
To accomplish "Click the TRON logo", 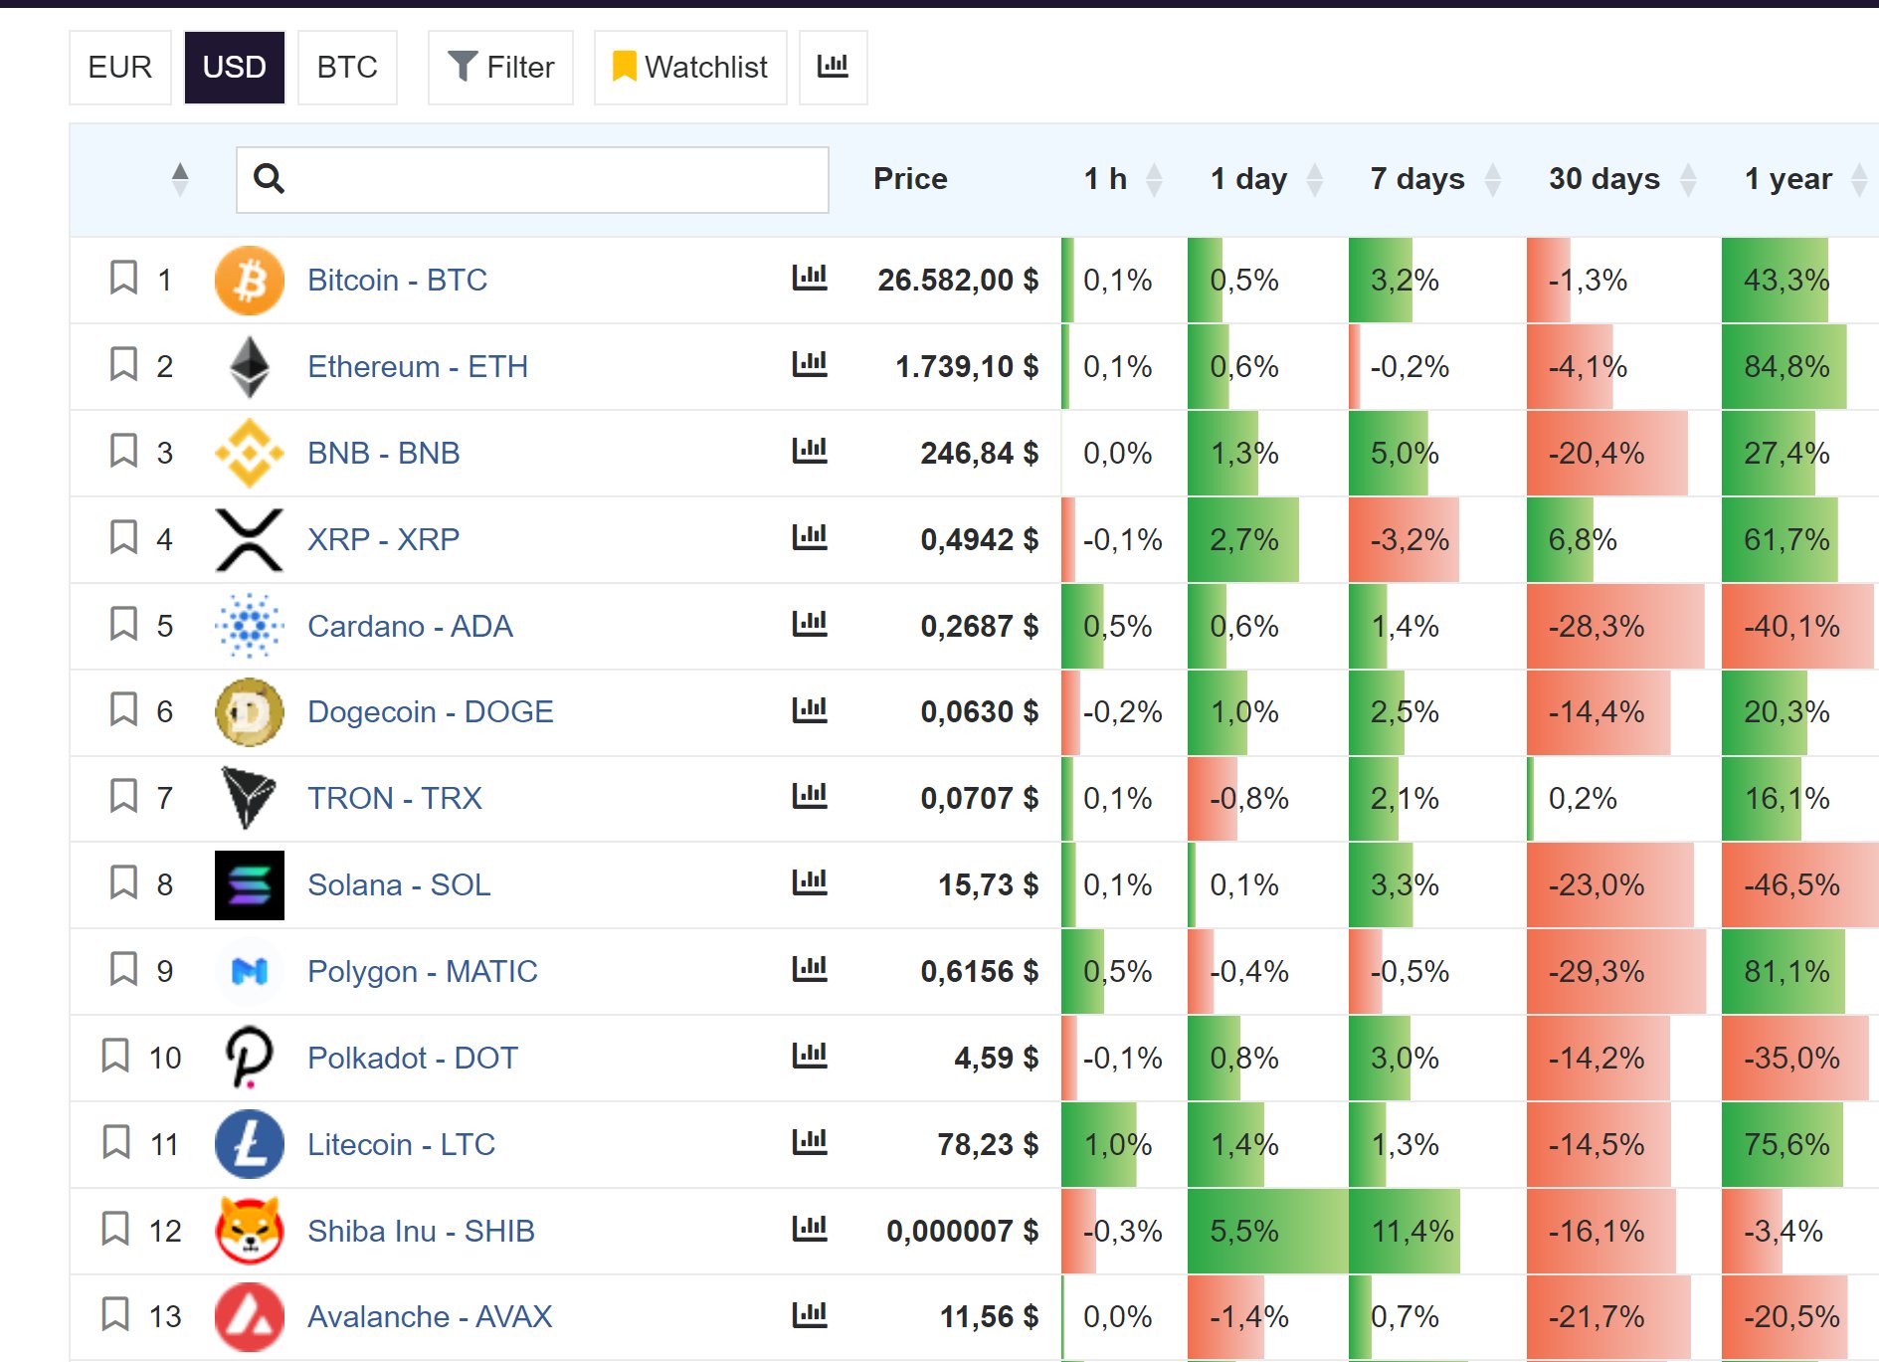I will tap(248, 798).
